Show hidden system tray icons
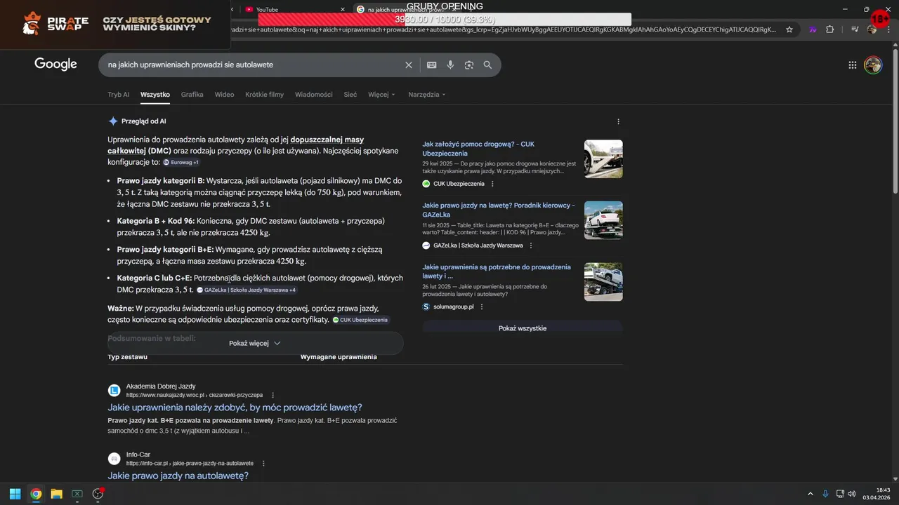 [811, 494]
